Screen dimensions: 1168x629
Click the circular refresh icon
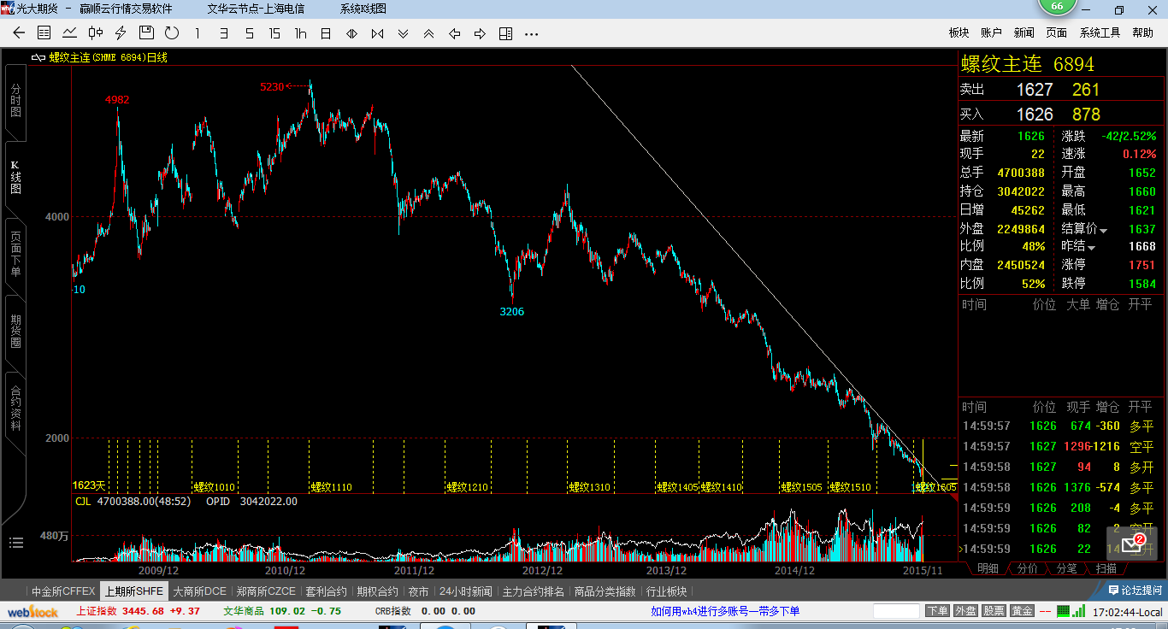172,33
